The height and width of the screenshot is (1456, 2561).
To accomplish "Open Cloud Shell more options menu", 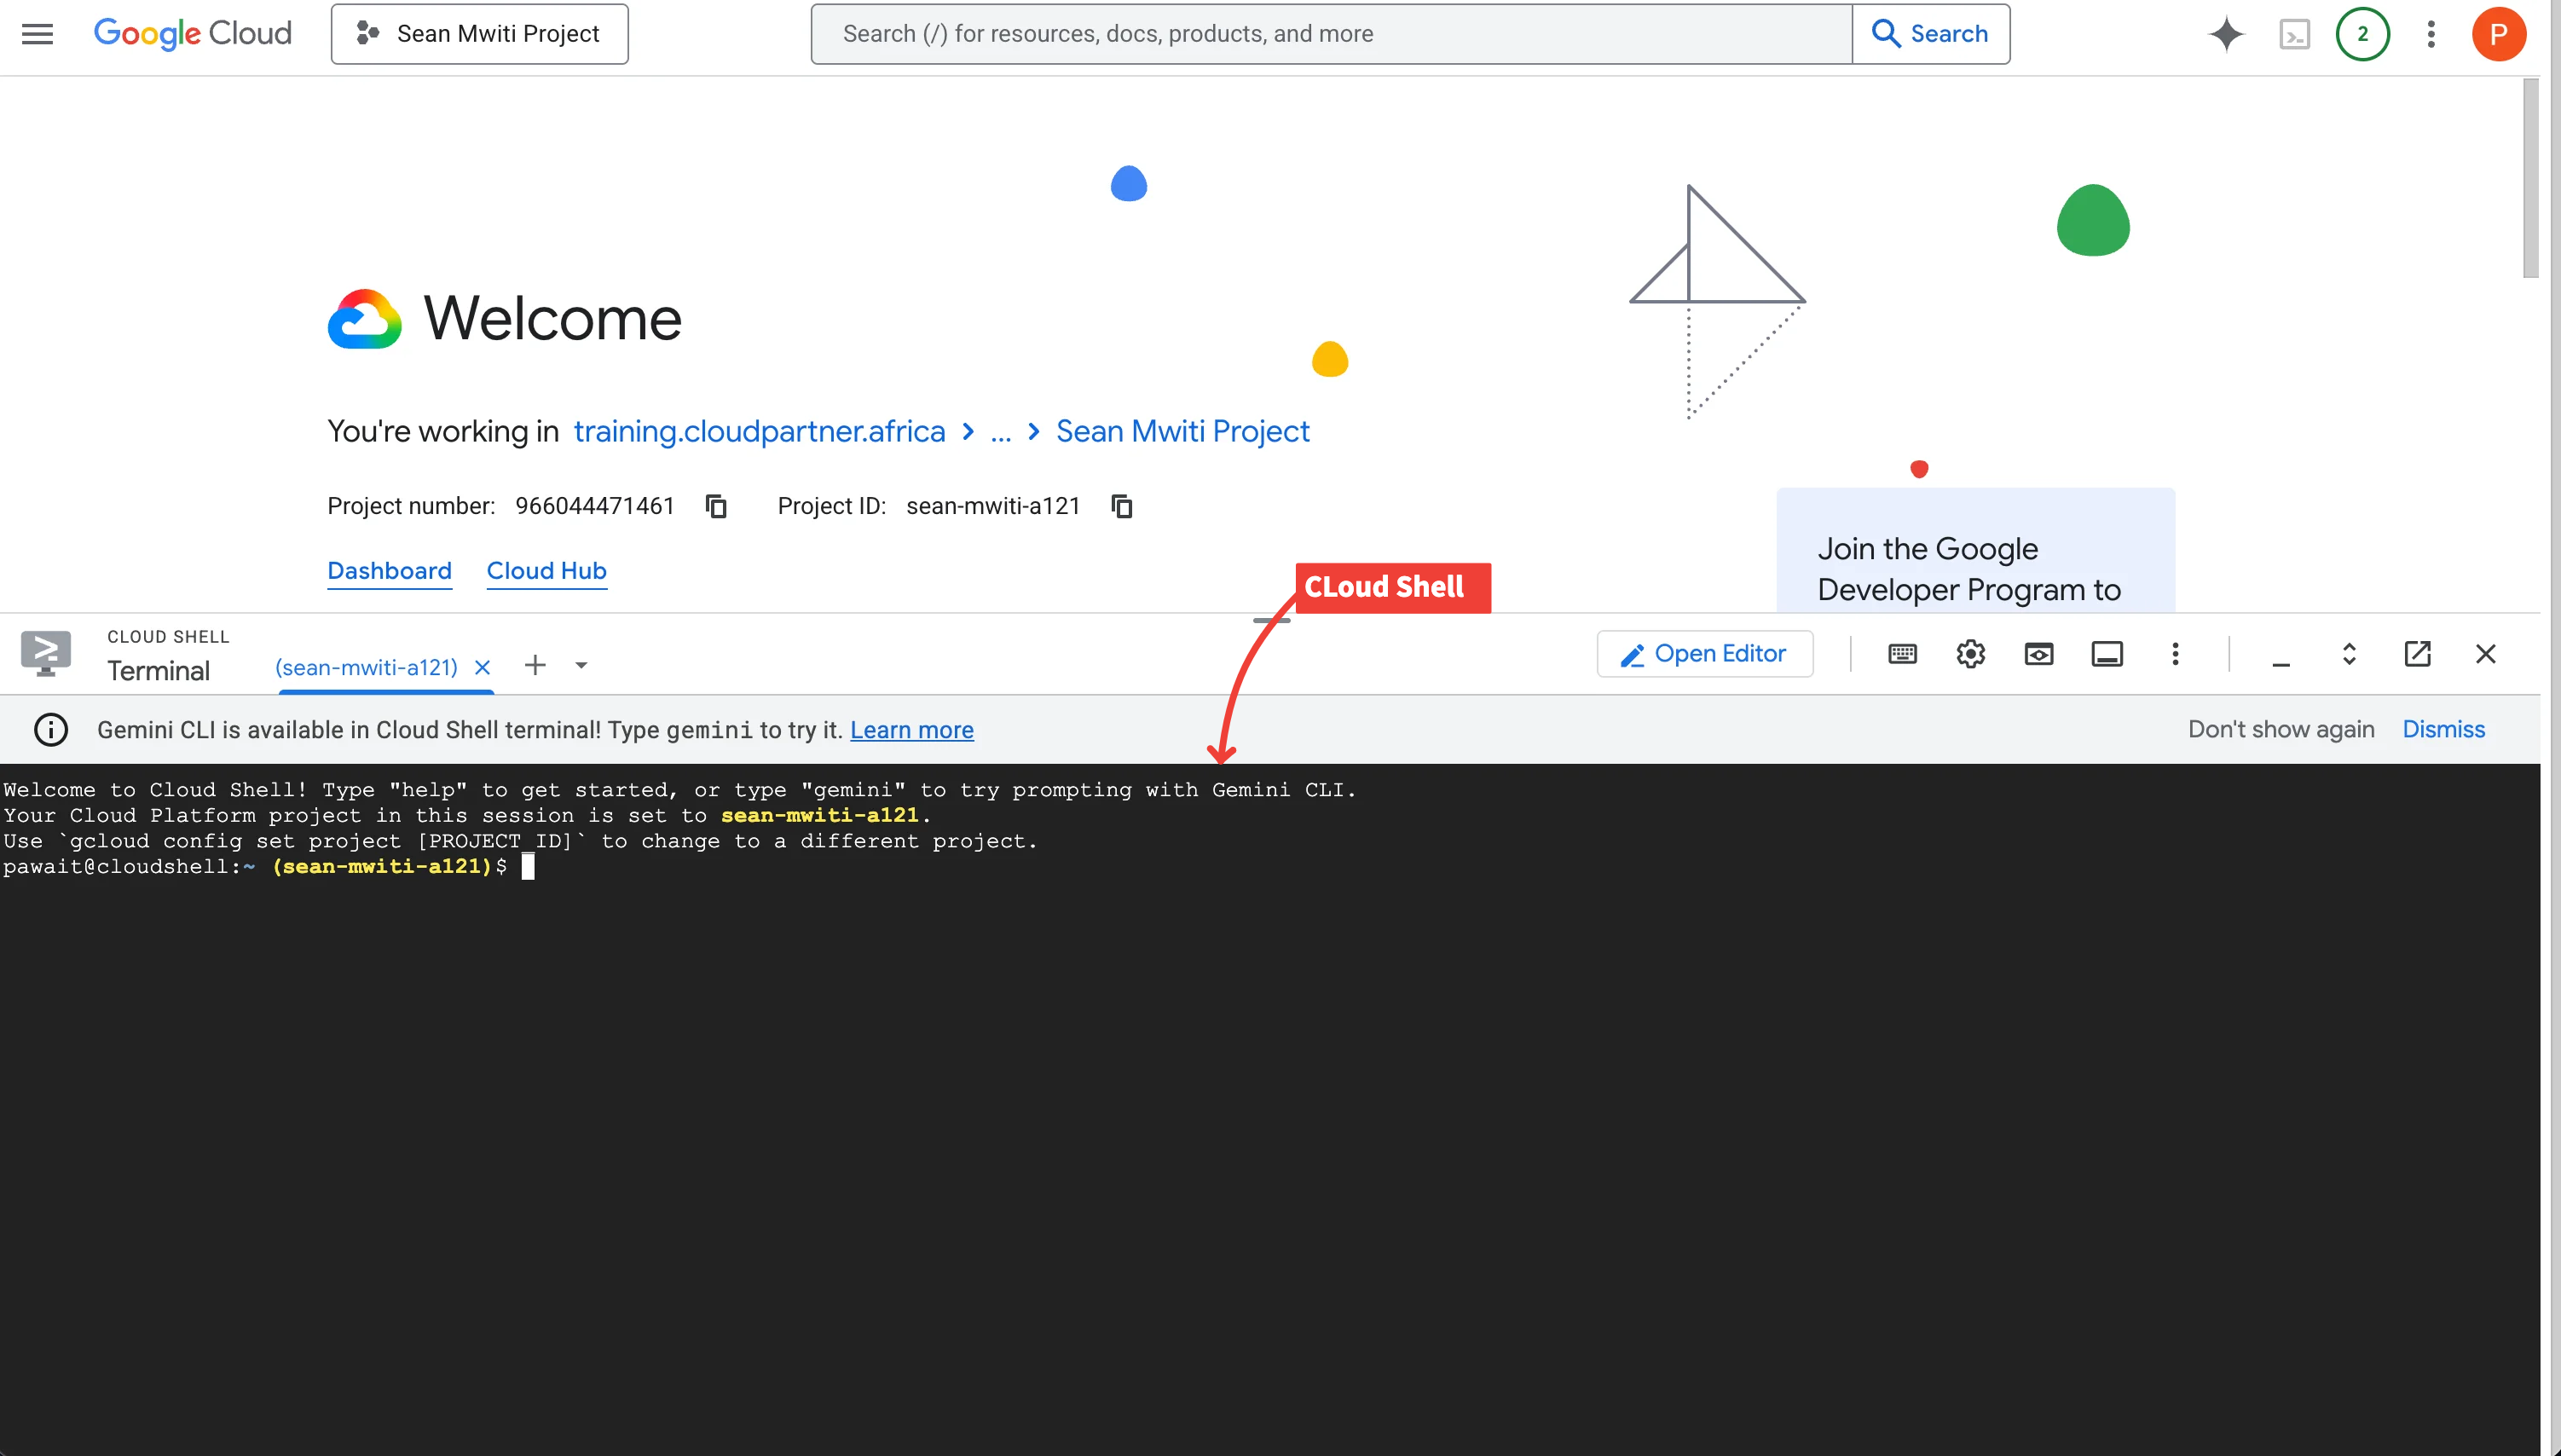I will pos(2175,654).
